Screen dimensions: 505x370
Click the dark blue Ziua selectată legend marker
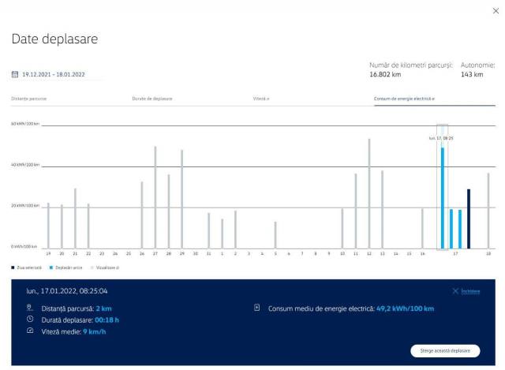coord(13,267)
